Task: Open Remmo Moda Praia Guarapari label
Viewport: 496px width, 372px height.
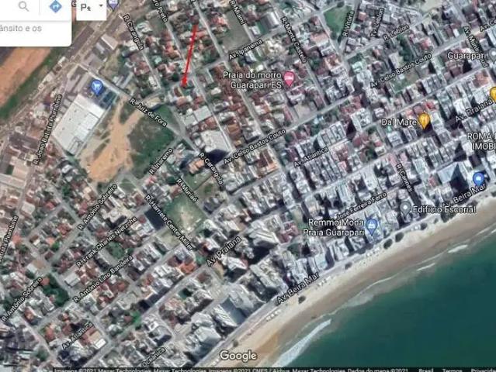Action: click(x=333, y=227)
